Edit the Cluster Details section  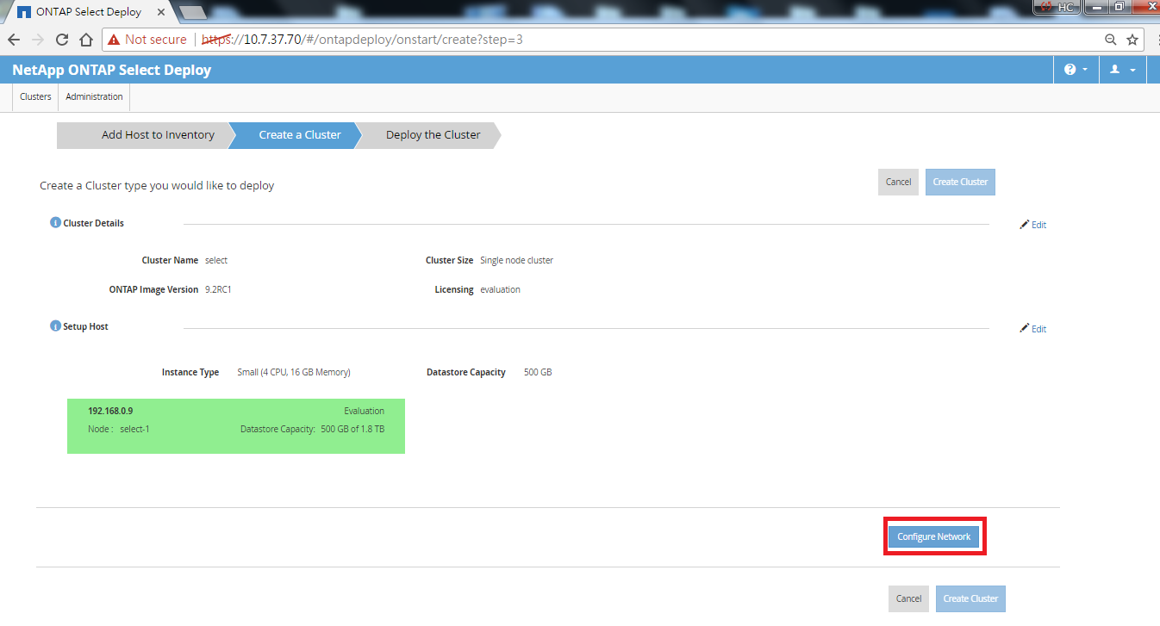1032,225
